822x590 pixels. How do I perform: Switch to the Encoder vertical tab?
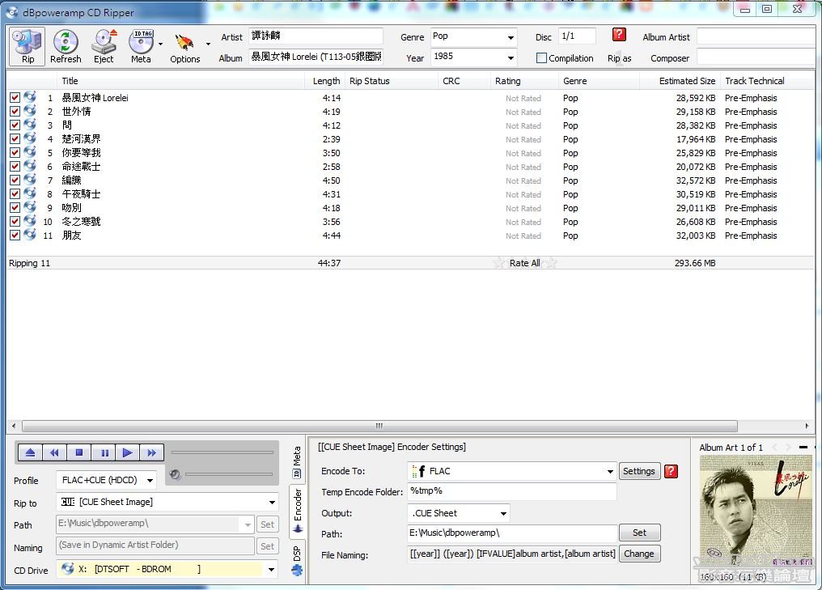pyautogui.click(x=297, y=511)
